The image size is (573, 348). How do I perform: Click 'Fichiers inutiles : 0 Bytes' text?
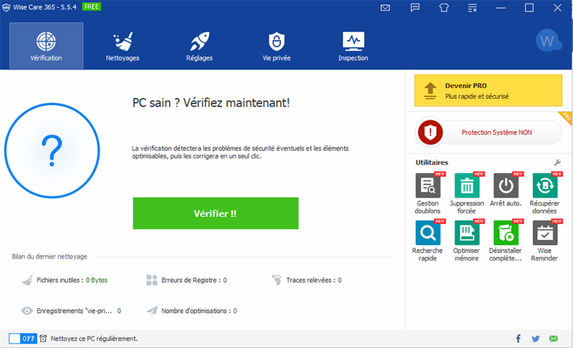[72, 280]
